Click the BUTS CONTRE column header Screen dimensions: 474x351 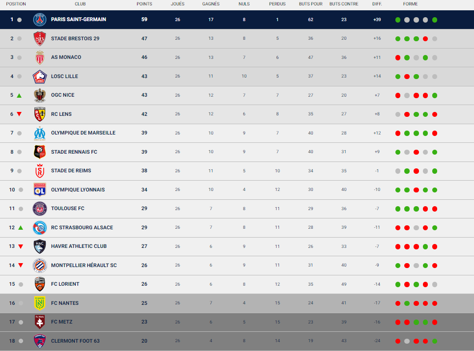[344, 4]
